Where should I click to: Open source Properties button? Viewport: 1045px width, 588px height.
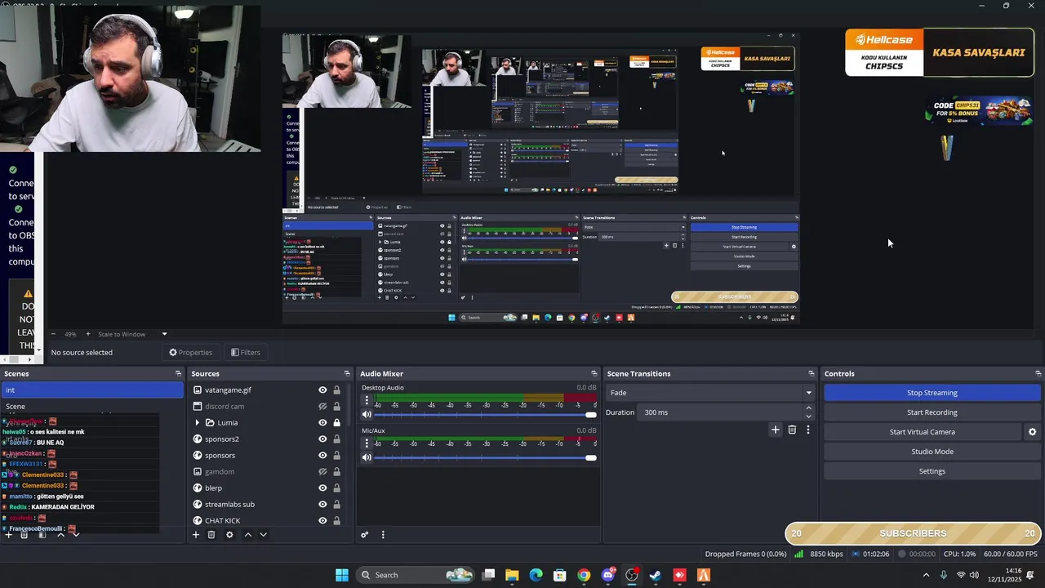point(190,353)
